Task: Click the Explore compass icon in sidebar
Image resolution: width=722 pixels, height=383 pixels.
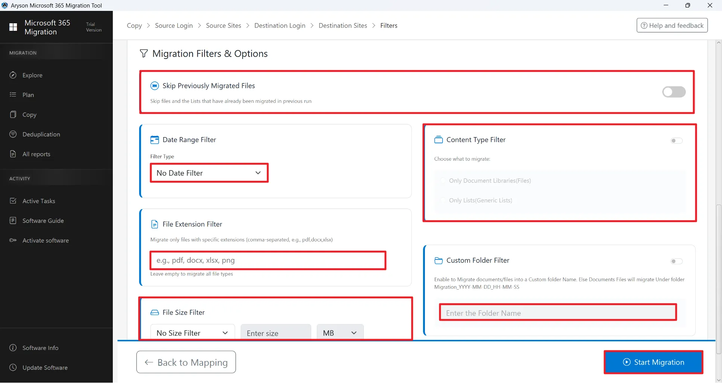Action: pyautogui.click(x=13, y=75)
